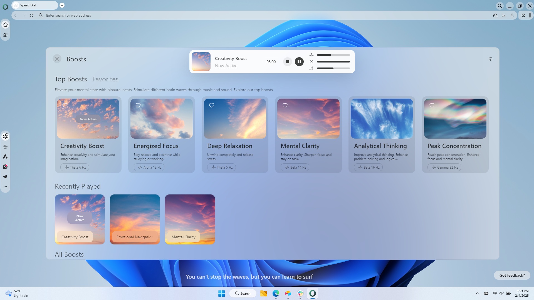Click the Theta 6 Hz frequency chip

pos(75,167)
